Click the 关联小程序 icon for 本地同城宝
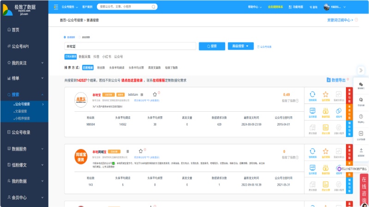The width and height of the screenshot is (369, 207). coord(339,184)
